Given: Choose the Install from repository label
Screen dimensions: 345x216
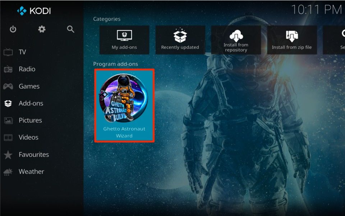Looking at the screenshot, I should [x=236, y=47].
